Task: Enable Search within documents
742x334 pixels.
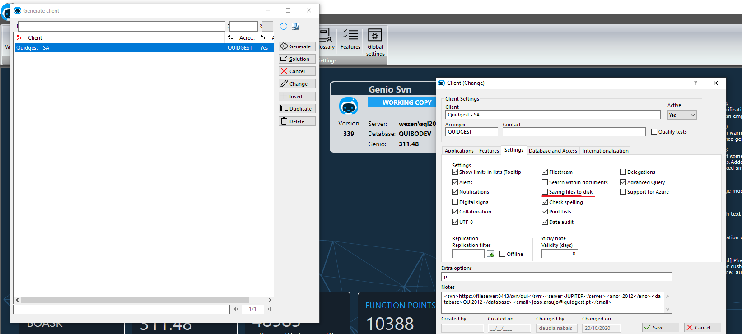Action: pyautogui.click(x=545, y=182)
